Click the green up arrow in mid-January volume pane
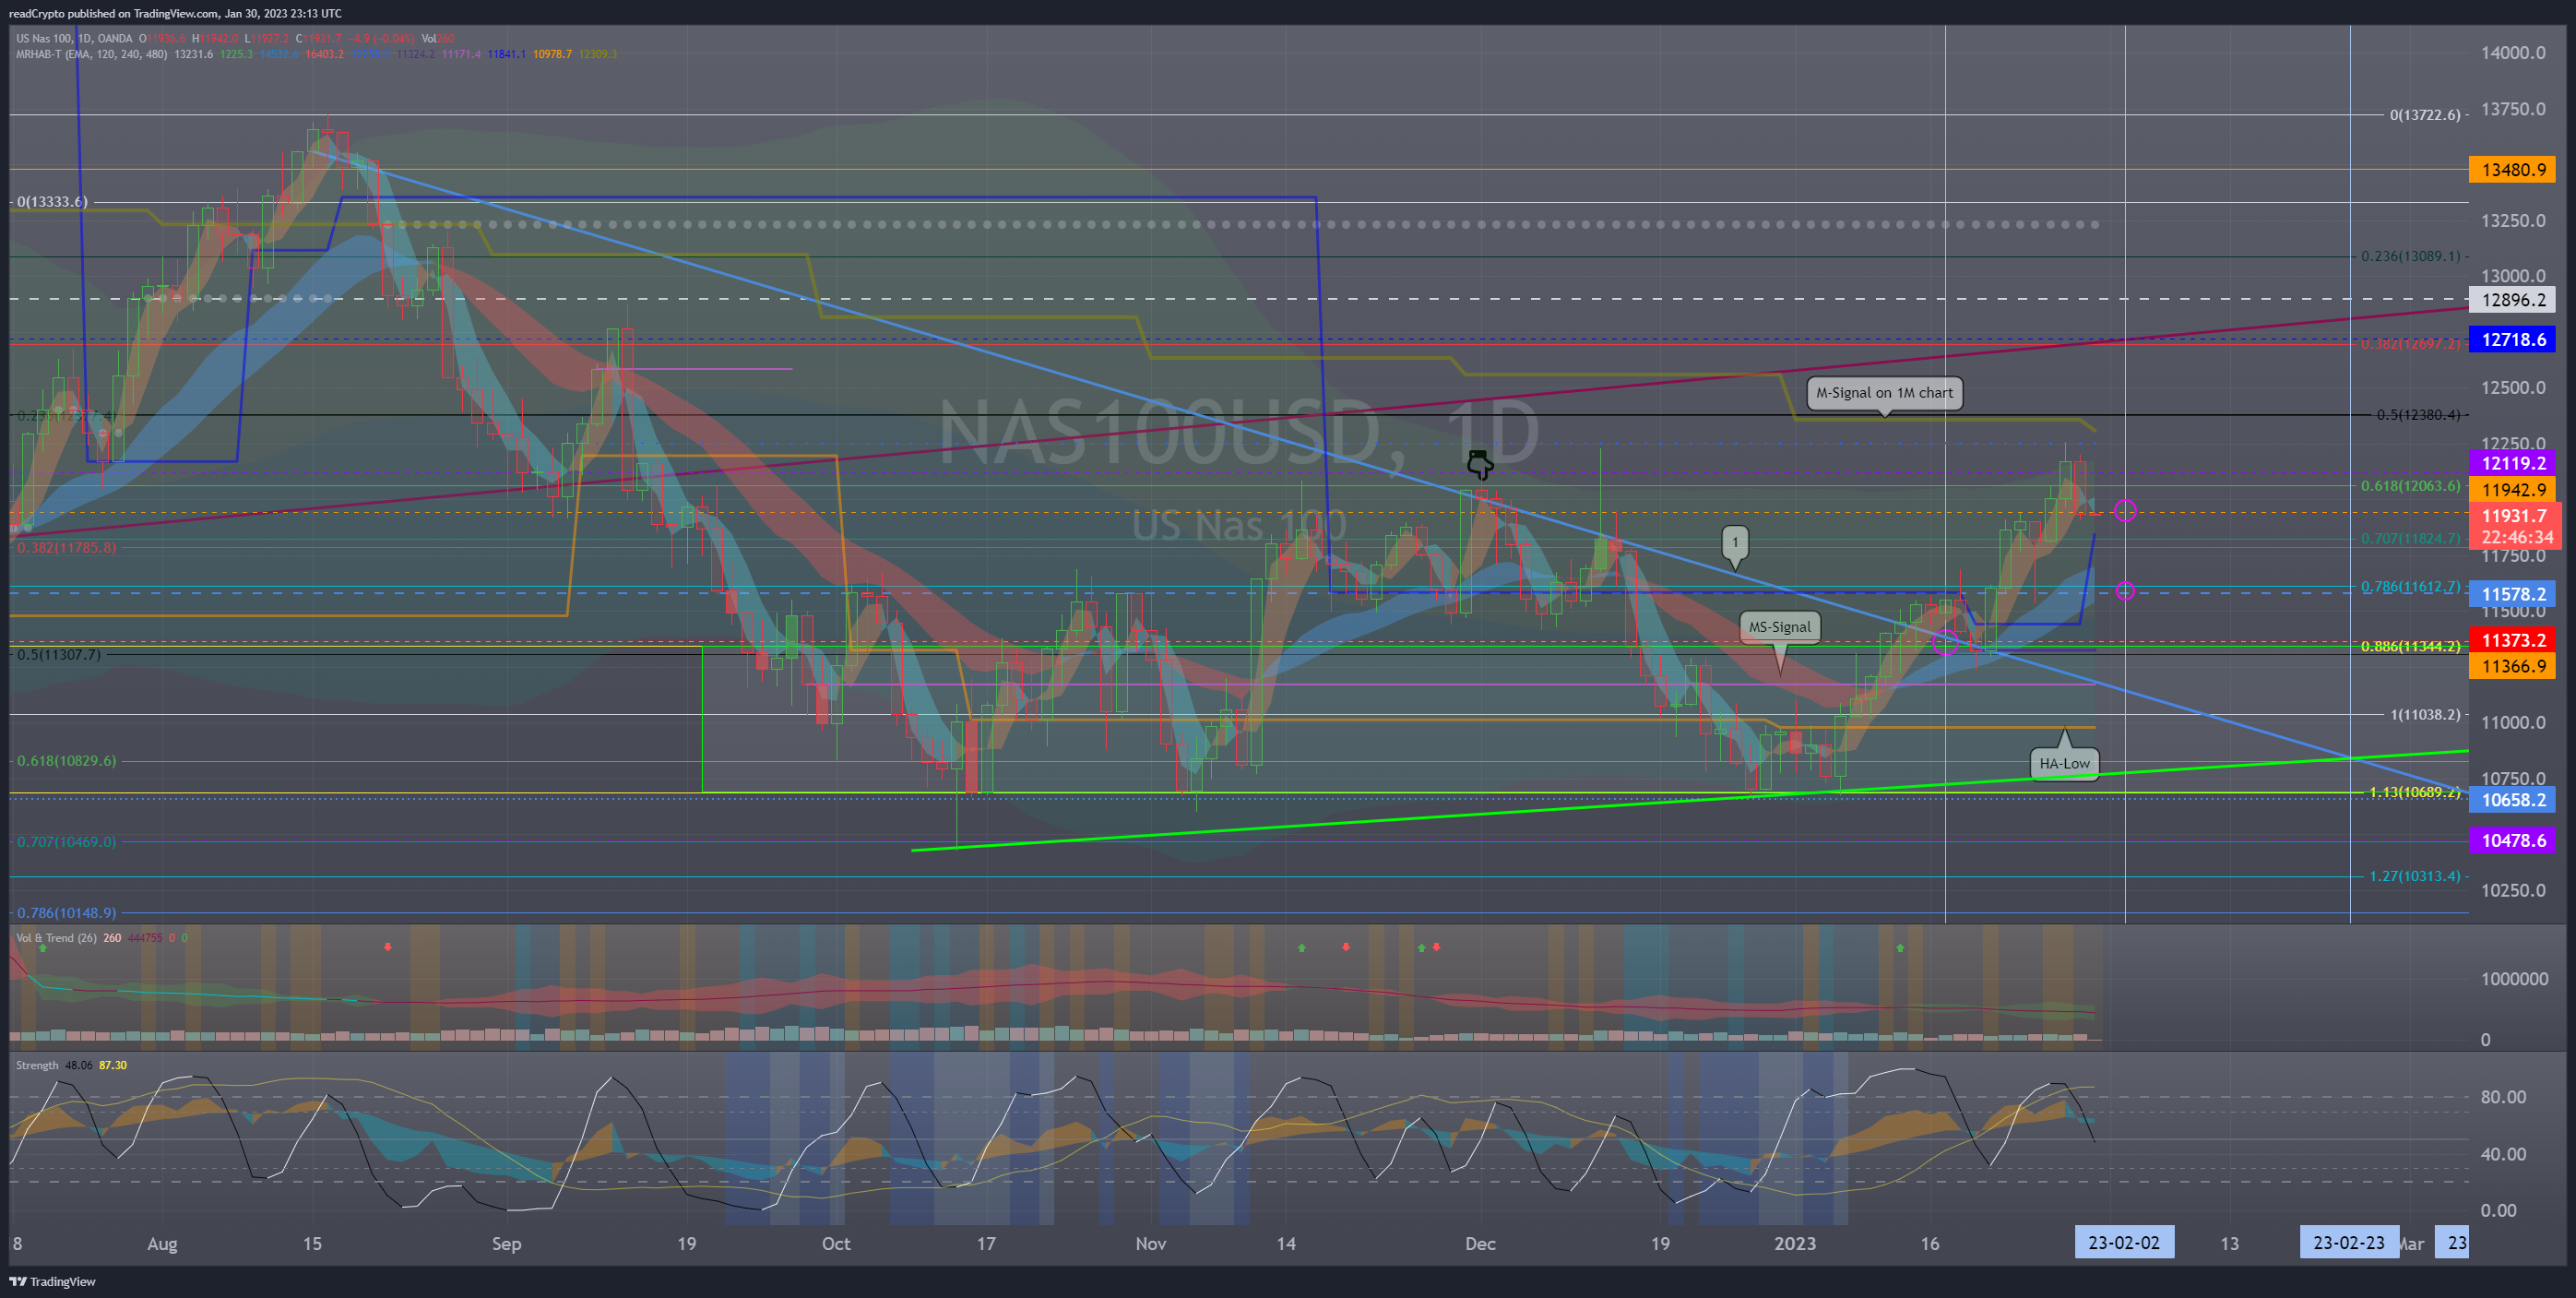 (x=1900, y=947)
